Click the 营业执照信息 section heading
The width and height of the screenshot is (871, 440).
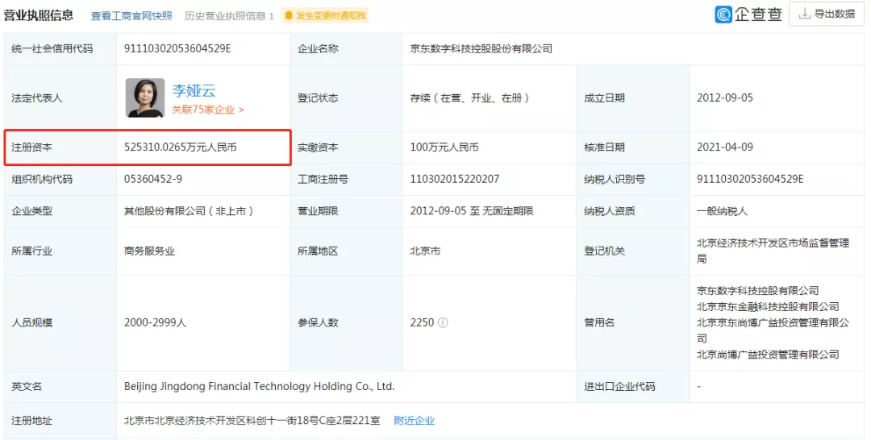pos(39,15)
